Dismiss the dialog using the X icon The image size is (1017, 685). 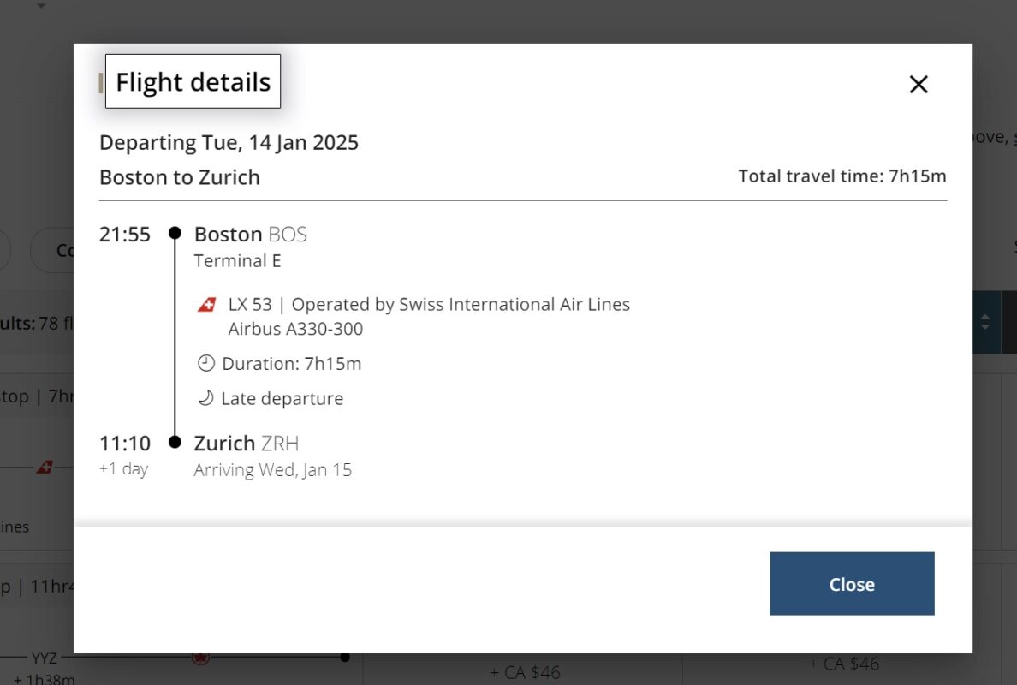click(x=918, y=84)
